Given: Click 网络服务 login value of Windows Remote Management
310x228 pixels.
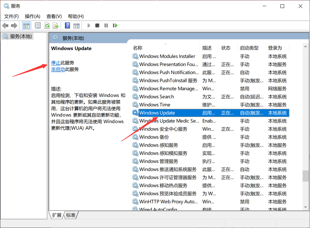Looking at the screenshot, I should click(x=277, y=89).
